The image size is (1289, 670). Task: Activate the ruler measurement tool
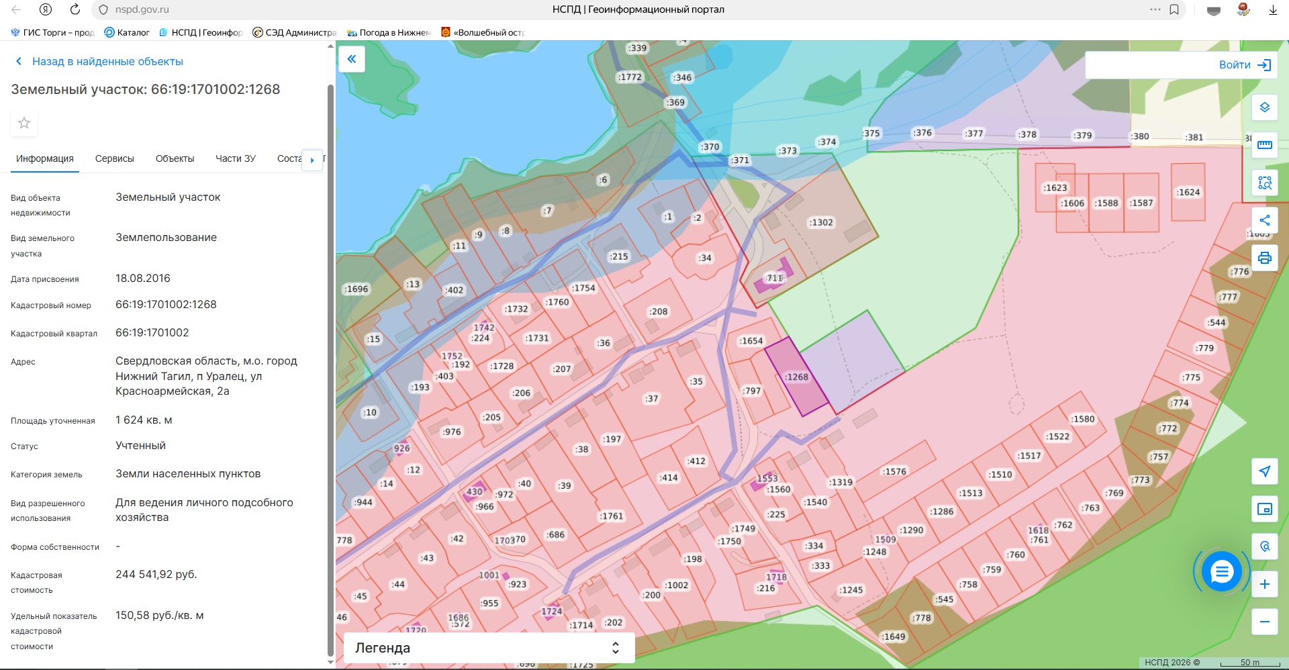pyautogui.click(x=1264, y=145)
